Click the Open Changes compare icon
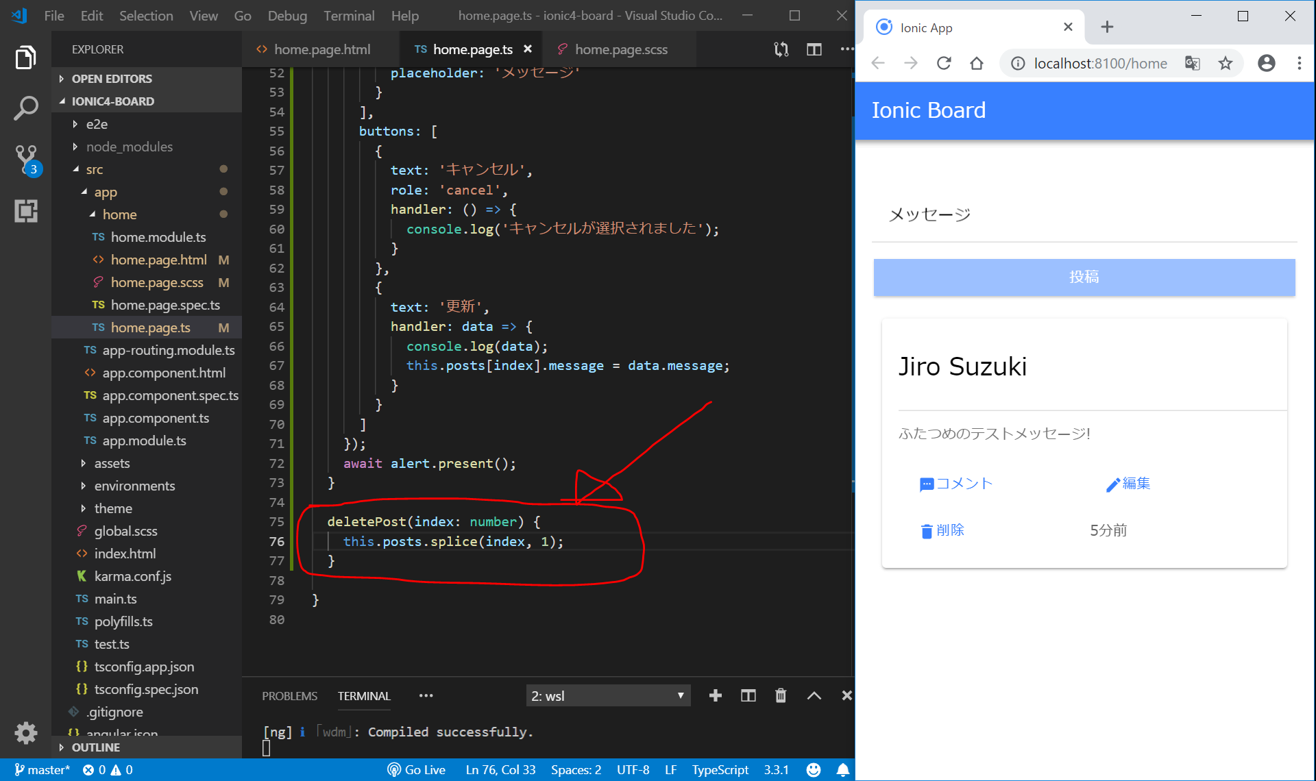Viewport: 1316px width, 781px height. (x=781, y=49)
